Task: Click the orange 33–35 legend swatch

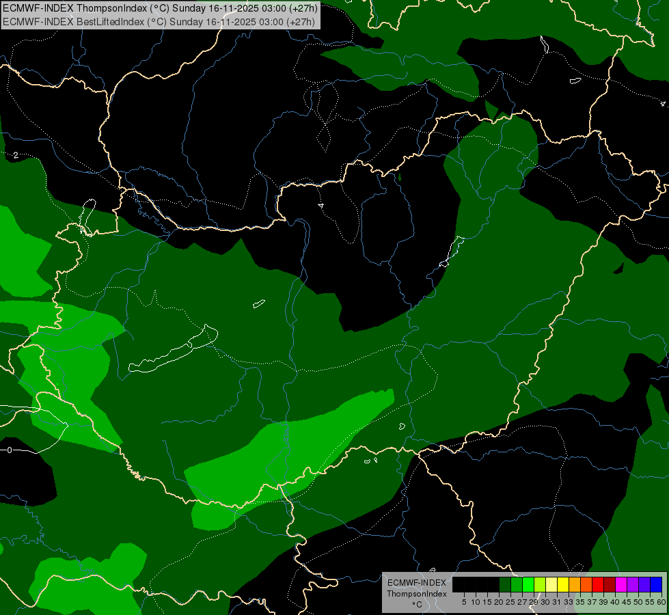Action: (575, 584)
